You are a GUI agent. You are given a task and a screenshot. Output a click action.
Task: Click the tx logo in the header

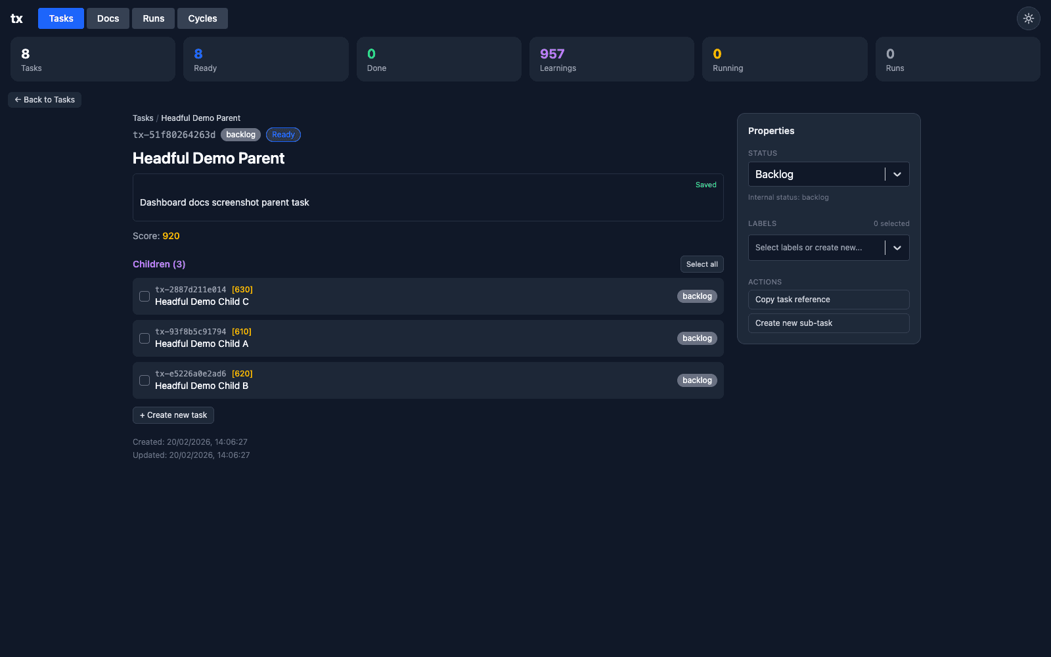16,18
